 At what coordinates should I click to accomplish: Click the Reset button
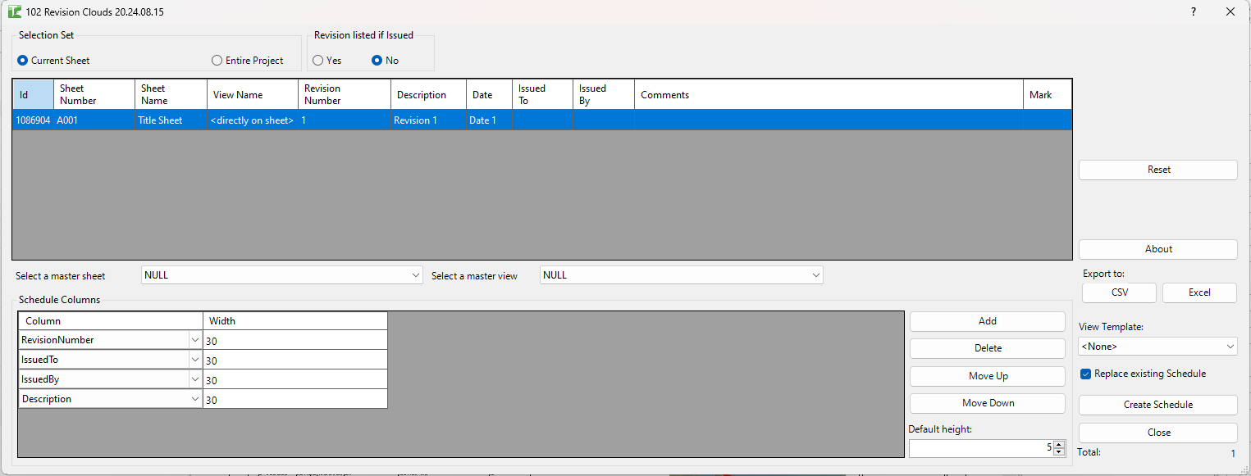(x=1157, y=170)
